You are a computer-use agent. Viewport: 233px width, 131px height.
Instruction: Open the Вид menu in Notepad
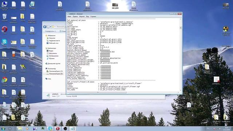(x=87, y=16)
